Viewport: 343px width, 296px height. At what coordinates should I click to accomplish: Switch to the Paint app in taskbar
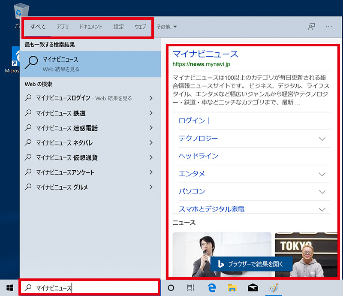pos(273,288)
